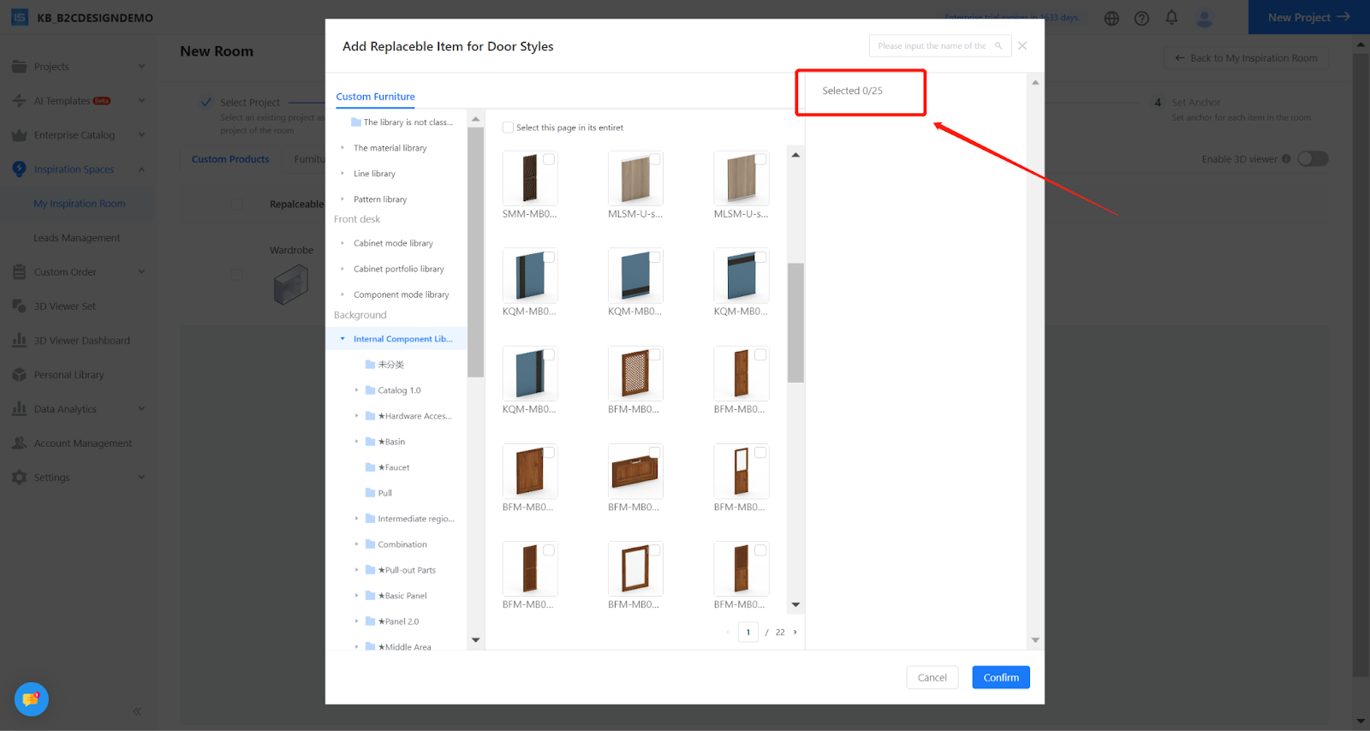
Task: Switch to the Custom Furniture tab
Action: click(x=375, y=97)
